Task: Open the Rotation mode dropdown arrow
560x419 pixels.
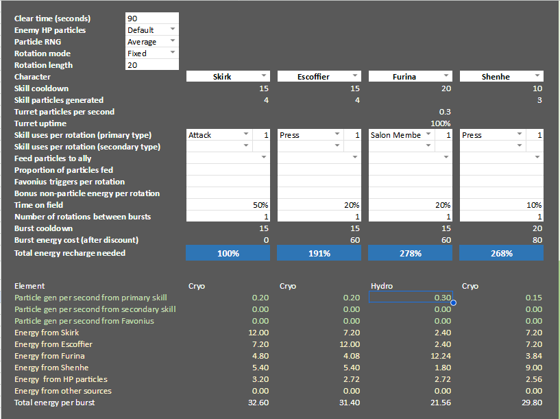Action: pyautogui.click(x=173, y=53)
